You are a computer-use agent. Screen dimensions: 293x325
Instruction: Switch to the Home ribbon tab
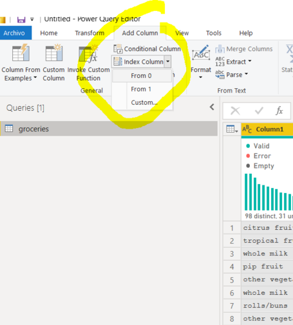tap(49, 33)
